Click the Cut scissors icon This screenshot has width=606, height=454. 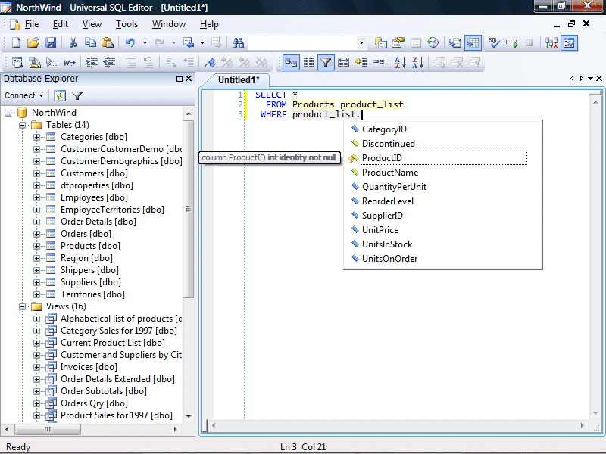click(x=73, y=43)
